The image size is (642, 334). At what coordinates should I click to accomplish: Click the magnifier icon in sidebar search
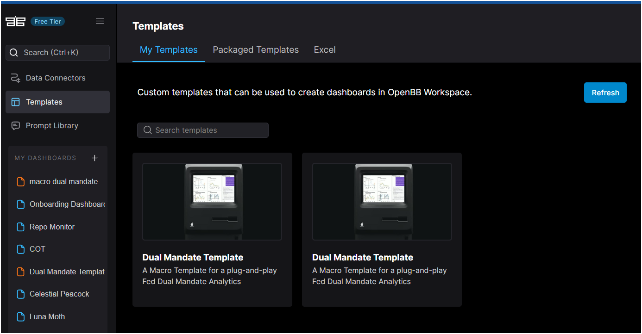point(14,53)
